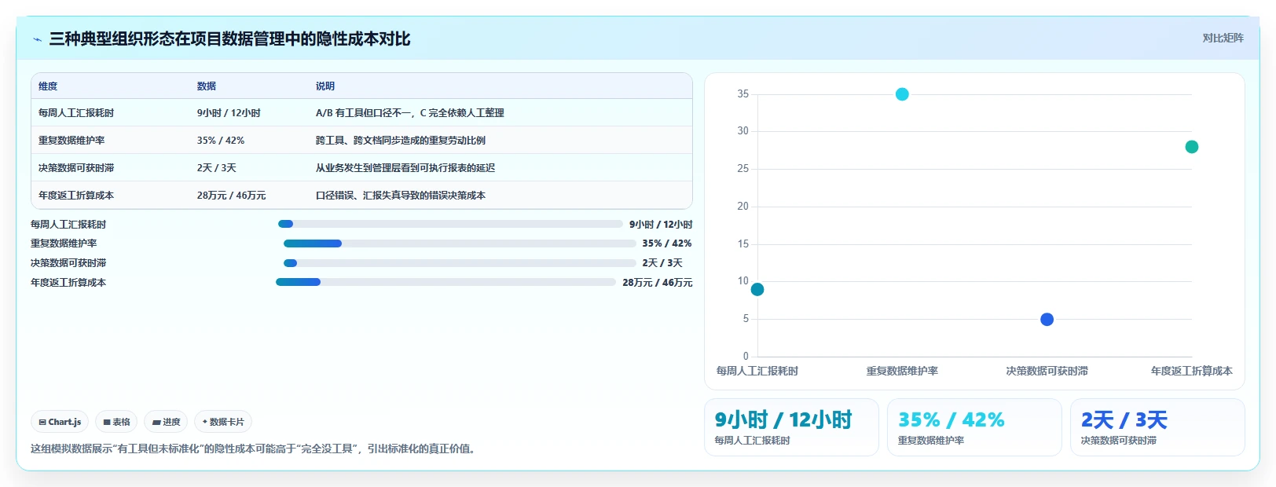Click the 对比矩阵 label in the header

[x=1223, y=38]
